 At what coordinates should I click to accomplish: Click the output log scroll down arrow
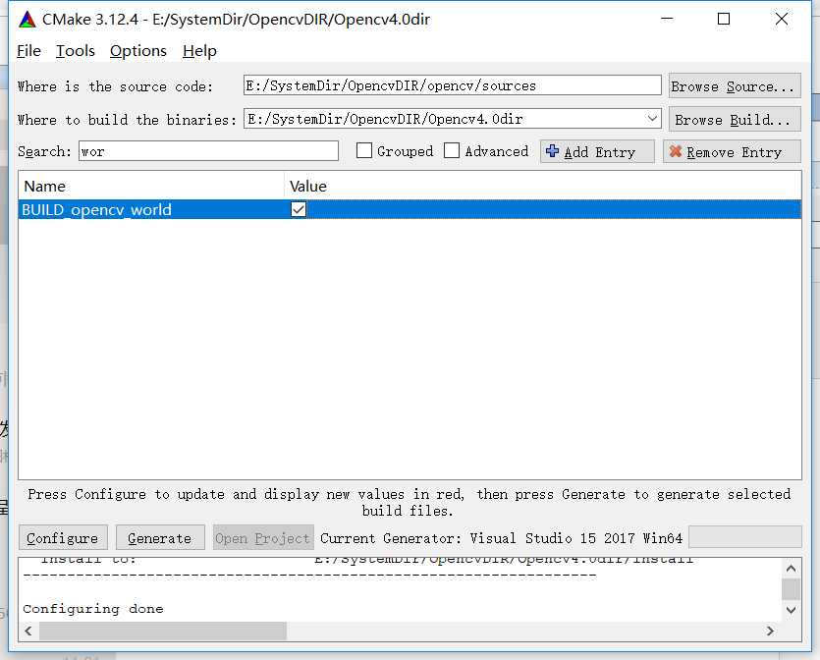pyautogui.click(x=791, y=610)
